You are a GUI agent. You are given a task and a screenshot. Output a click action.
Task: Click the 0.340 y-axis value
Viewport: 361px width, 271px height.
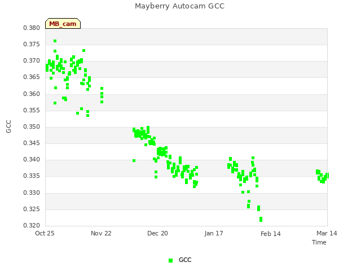tap(32, 159)
